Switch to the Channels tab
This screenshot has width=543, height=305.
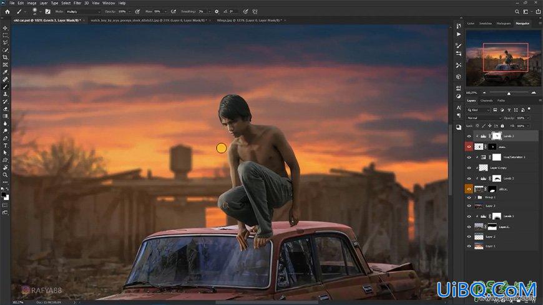tap(486, 100)
